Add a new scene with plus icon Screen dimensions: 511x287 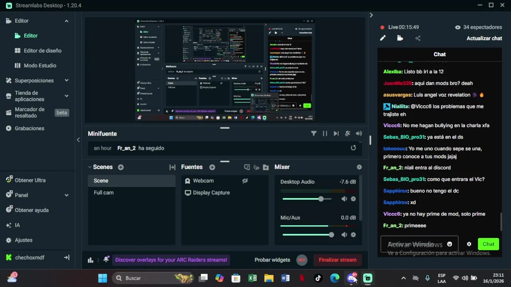pyautogui.click(x=121, y=167)
